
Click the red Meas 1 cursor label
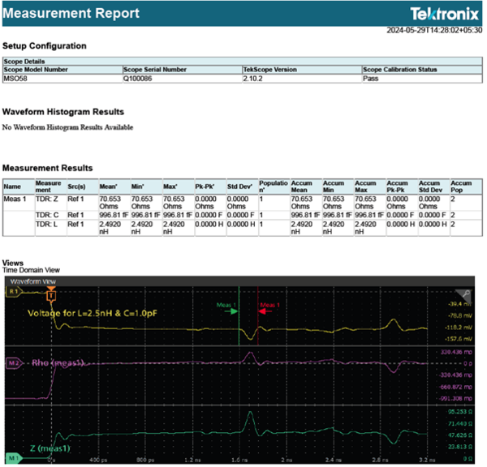point(269,306)
